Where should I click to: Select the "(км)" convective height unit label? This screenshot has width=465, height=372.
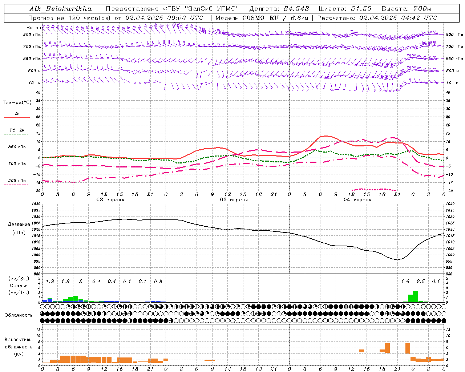(19, 353)
